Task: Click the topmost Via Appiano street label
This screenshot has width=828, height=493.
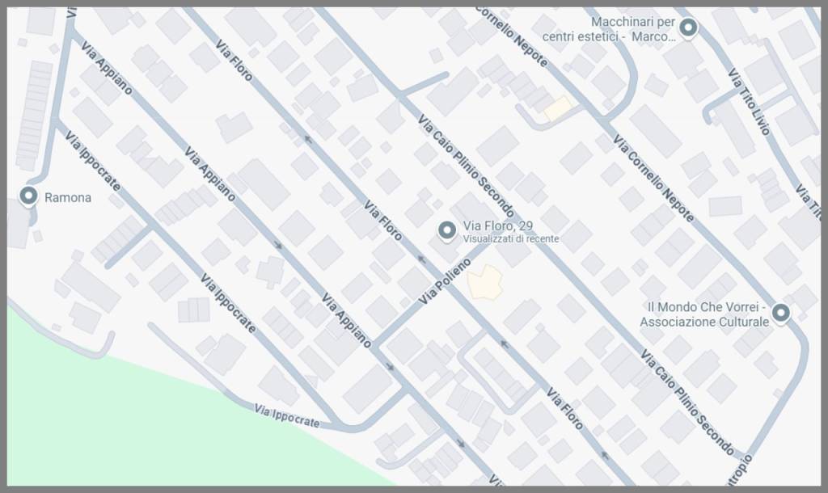Action: tap(106, 68)
